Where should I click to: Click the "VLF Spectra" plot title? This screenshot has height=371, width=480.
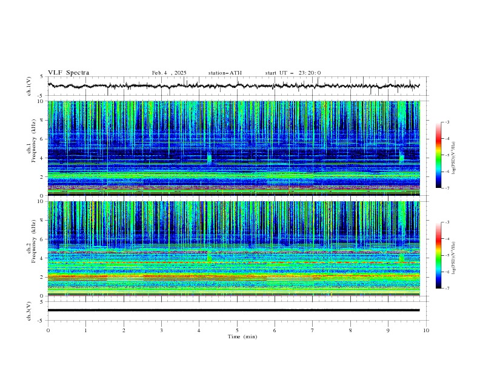click(68, 73)
